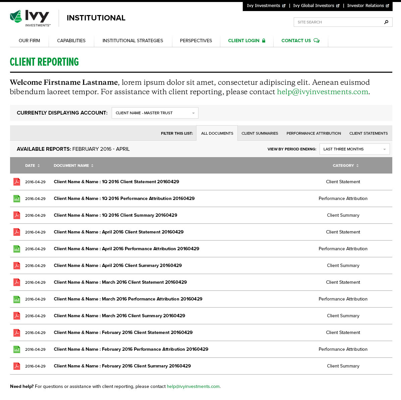401x400 pixels.
Task: Sort by Category column arrows
Action: tap(357, 165)
